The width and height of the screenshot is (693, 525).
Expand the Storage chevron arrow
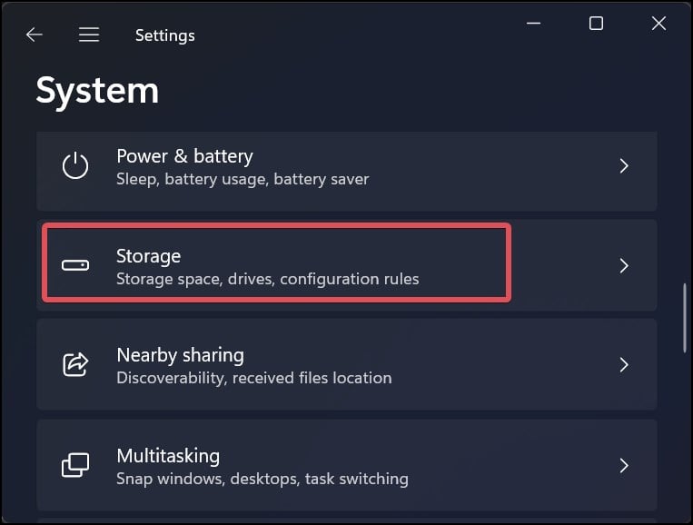tap(624, 266)
